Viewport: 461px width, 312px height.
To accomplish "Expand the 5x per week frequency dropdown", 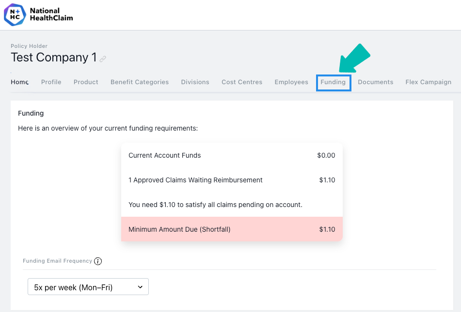I will [88, 287].
